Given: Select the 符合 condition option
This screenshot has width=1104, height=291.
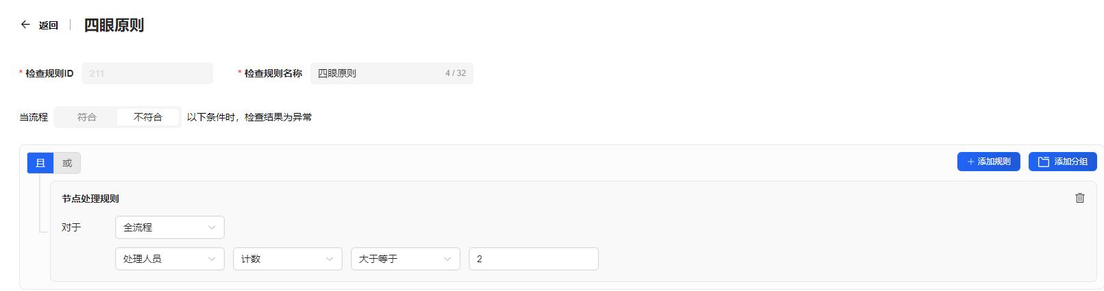Looking at the screenshot, I should click(87, 117).
